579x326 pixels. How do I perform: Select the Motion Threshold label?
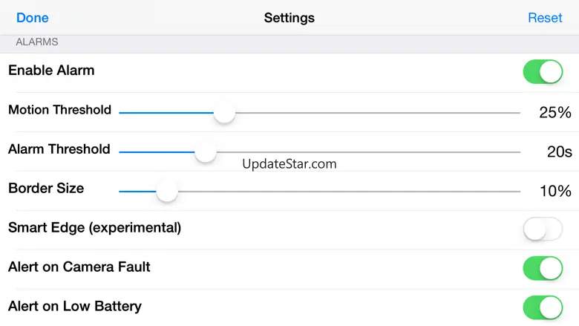(59, 110)
